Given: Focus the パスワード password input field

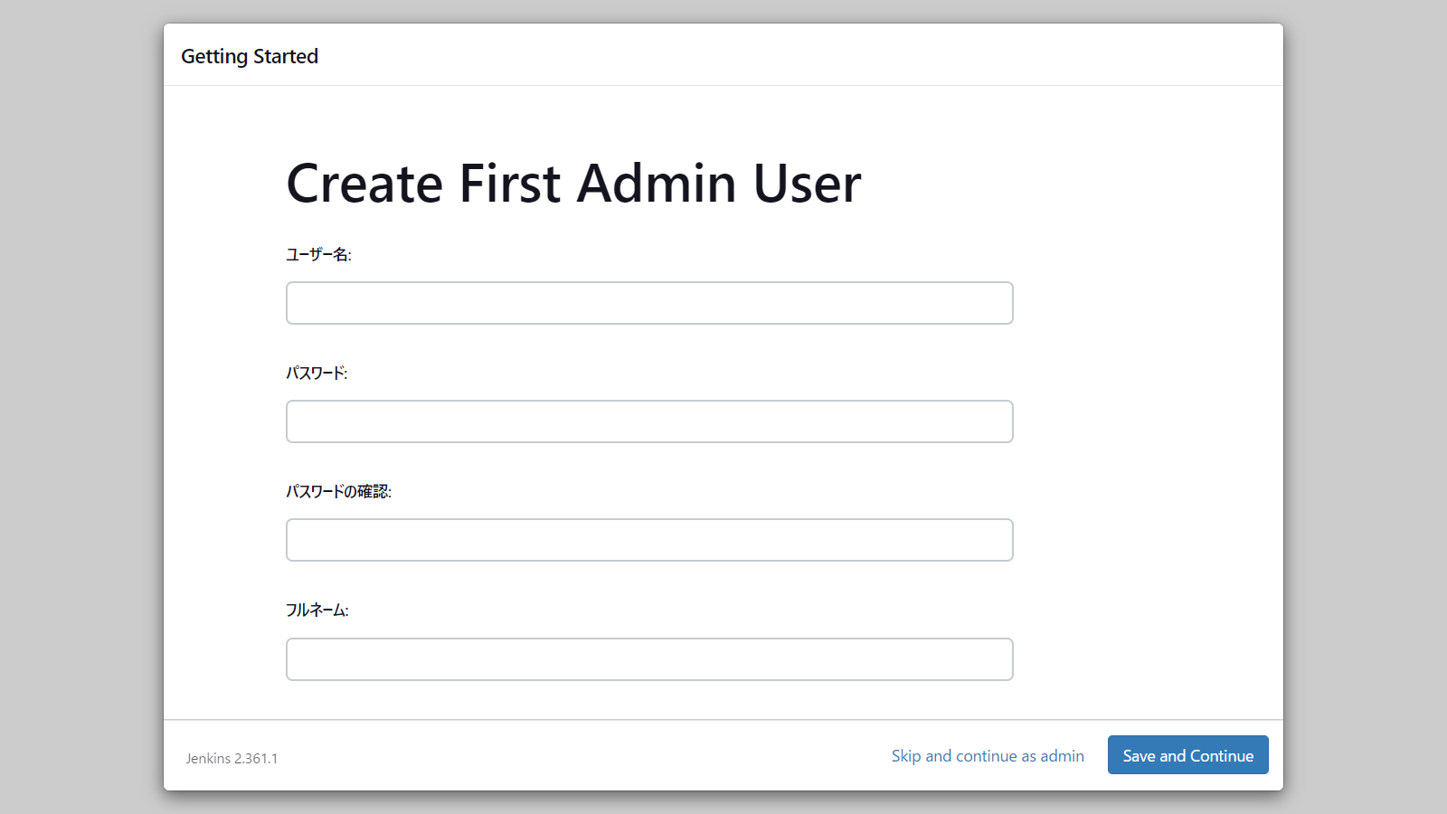Looking at the screenshot, I should click(649, 421).
